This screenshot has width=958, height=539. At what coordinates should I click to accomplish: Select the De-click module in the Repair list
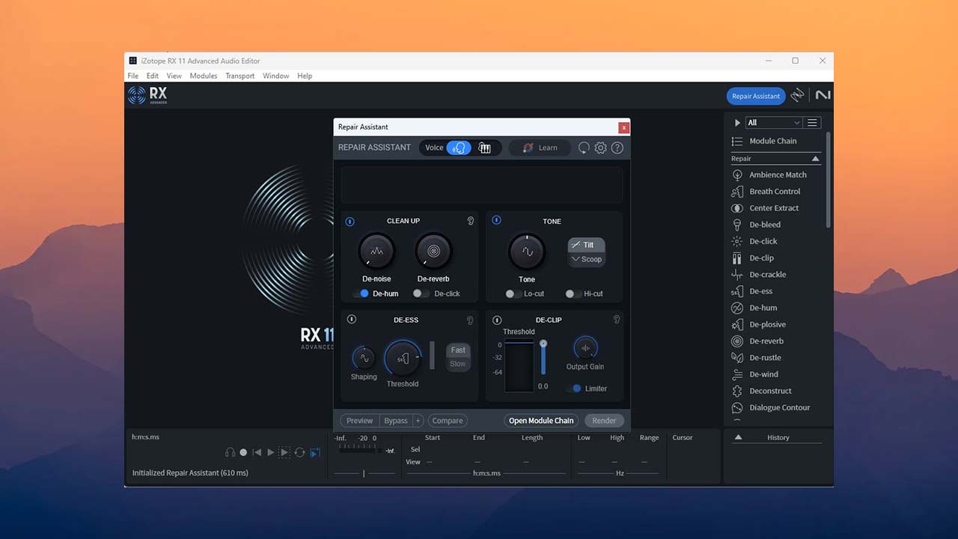coord(763,241)
